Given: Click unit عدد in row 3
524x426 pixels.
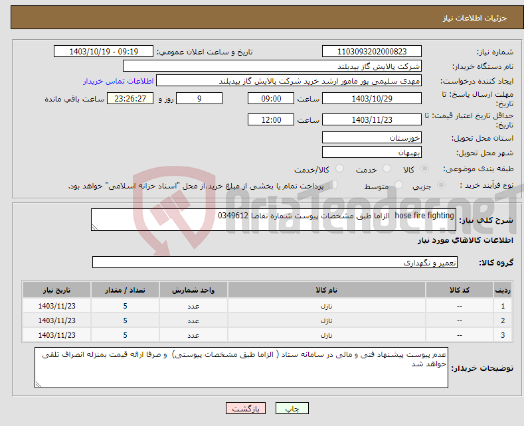Looking at the screenshot, I should pos(193,335).
